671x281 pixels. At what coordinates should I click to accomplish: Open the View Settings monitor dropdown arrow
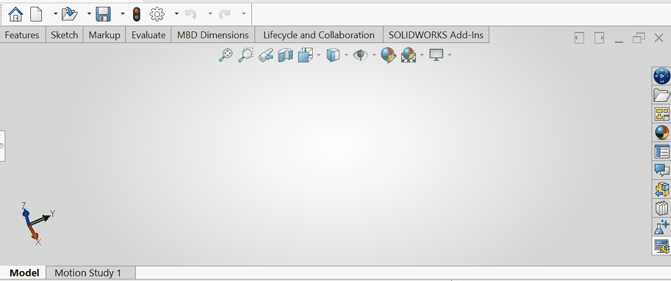coord(449,55)
